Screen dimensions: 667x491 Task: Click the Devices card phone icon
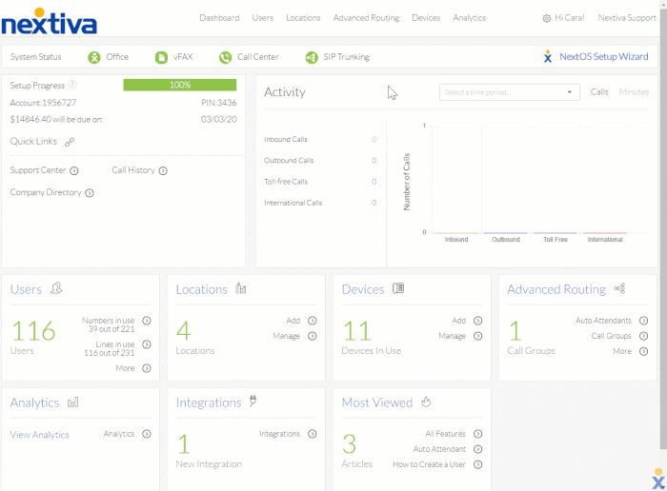click(x=398, y=288)
